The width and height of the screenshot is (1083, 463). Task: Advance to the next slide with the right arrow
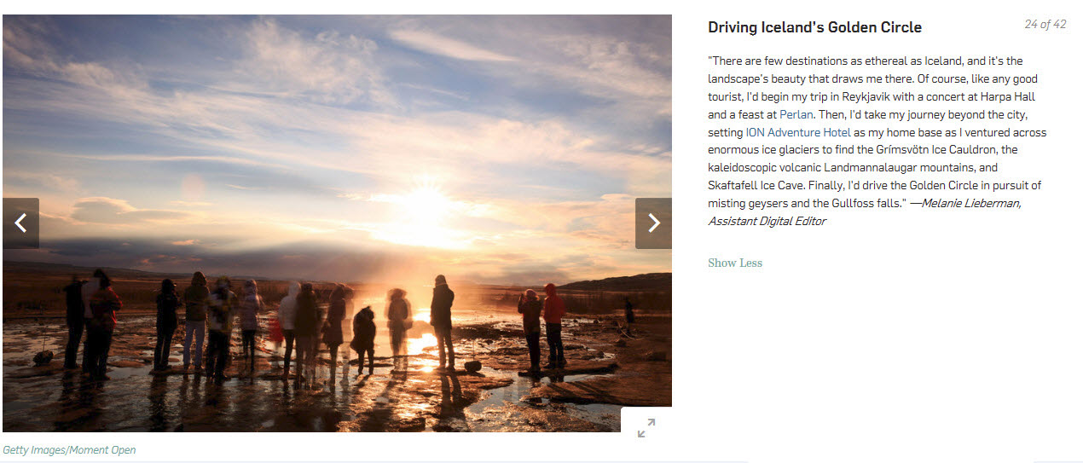tap(653, 223)
